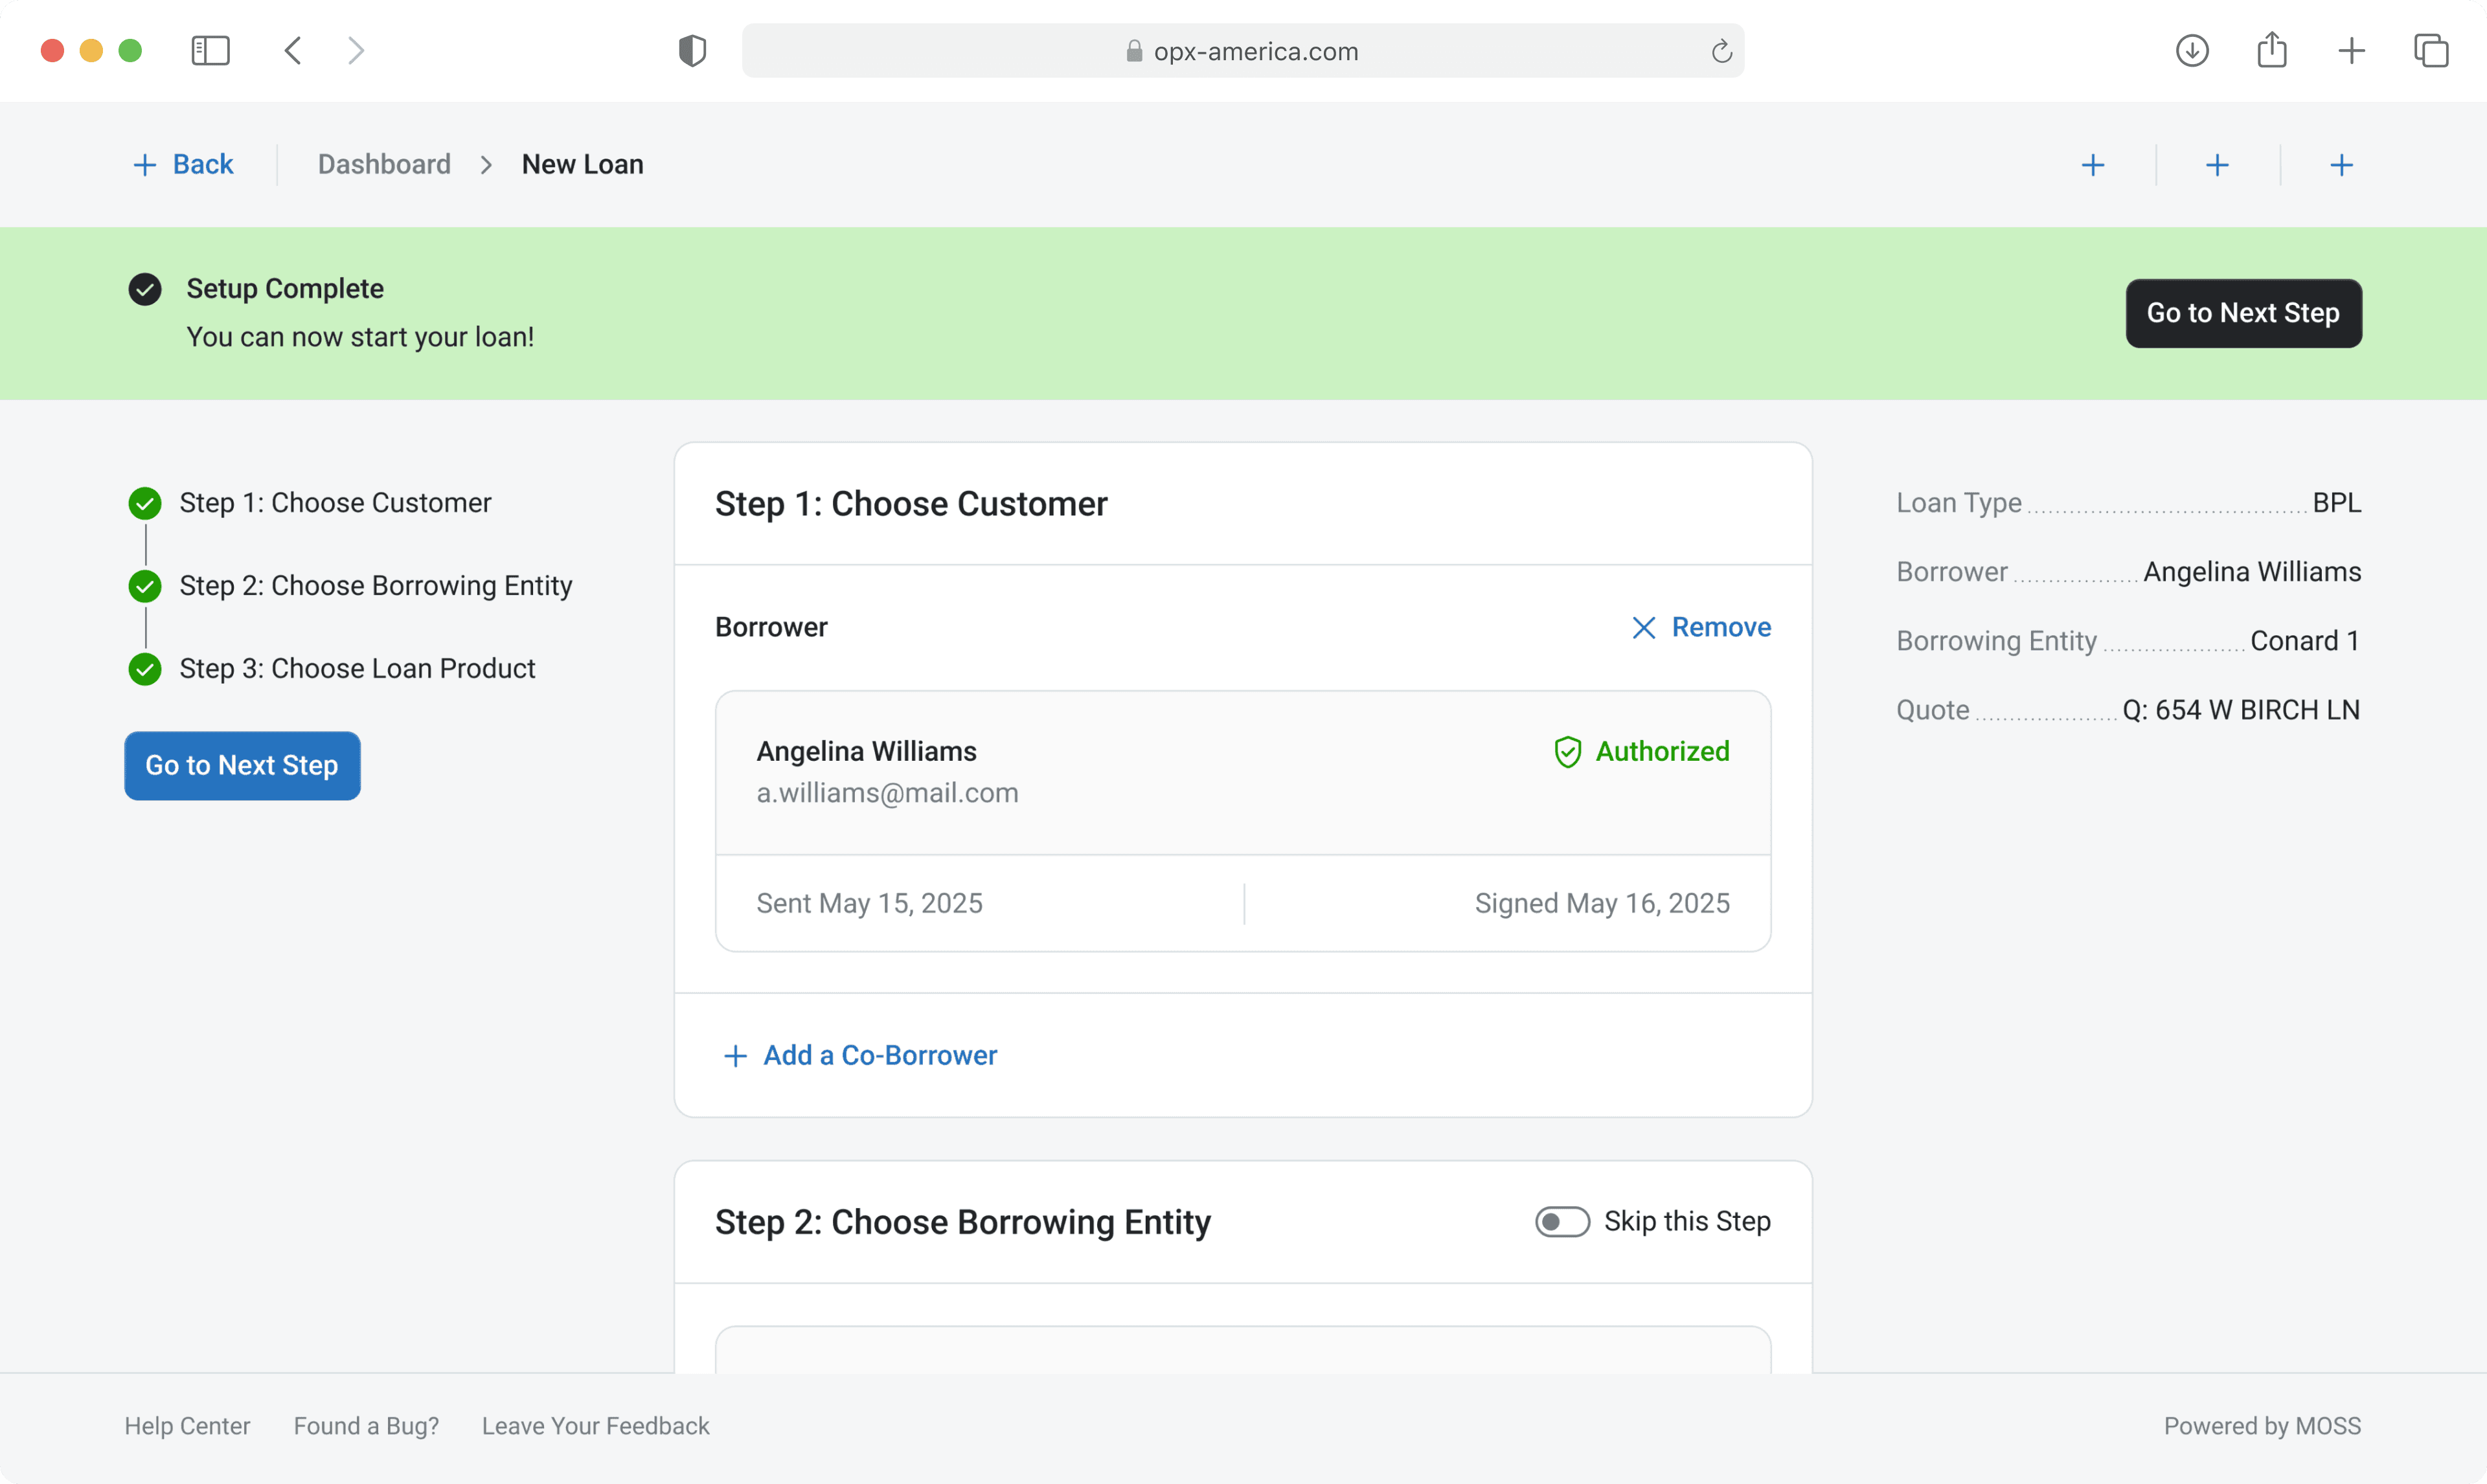Open the Safari downloads icon
The width and height of the screenshot is (2487, 1484).
(x=2192, y=51)
